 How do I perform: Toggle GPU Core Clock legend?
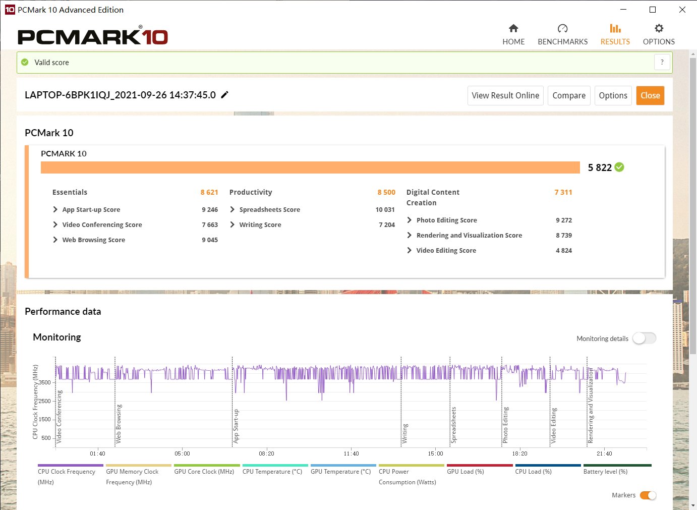coord(207,471)
